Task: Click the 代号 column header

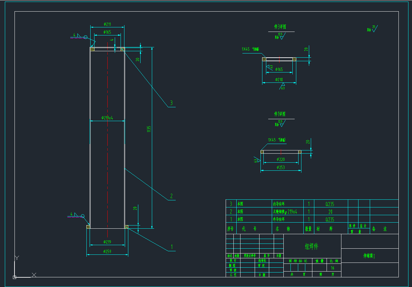Action: (x=249, y=229)
